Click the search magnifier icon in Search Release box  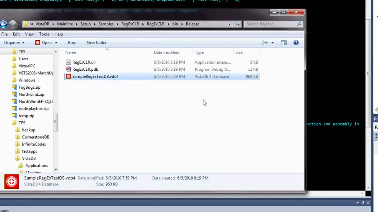point(299,24)
